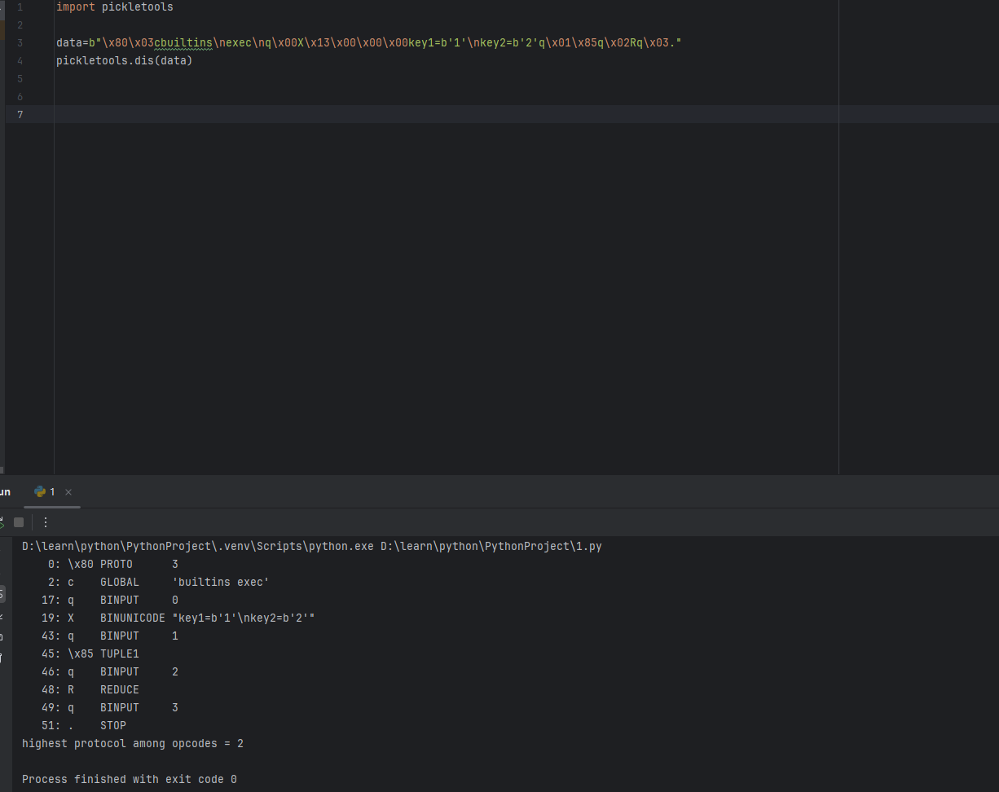Click the 'BINPUT 0' output row
This screenshot has height=792, width=999.
pyautogui.click(x=110, y=600)
